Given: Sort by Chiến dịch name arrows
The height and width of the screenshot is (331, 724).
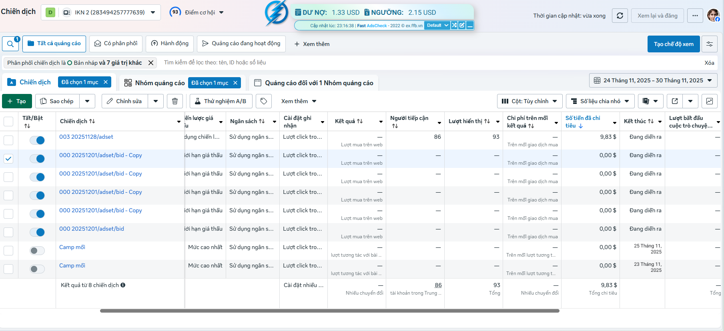Looking at the screenshot, I should coord(92,121).
